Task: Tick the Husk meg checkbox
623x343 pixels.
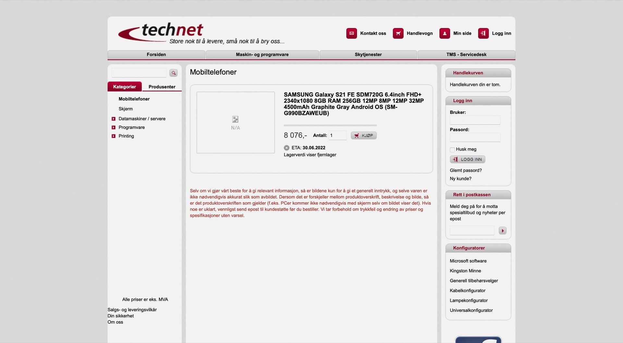Action: [x=452, y=150]
